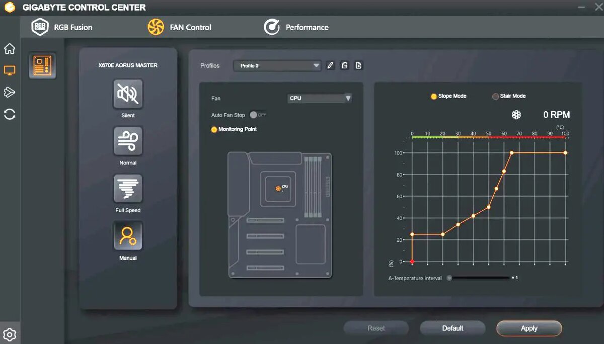604x344 pixels.
Task: Click the curve point at 60°C
Action: pyautogui.click(x=504, y=171)
